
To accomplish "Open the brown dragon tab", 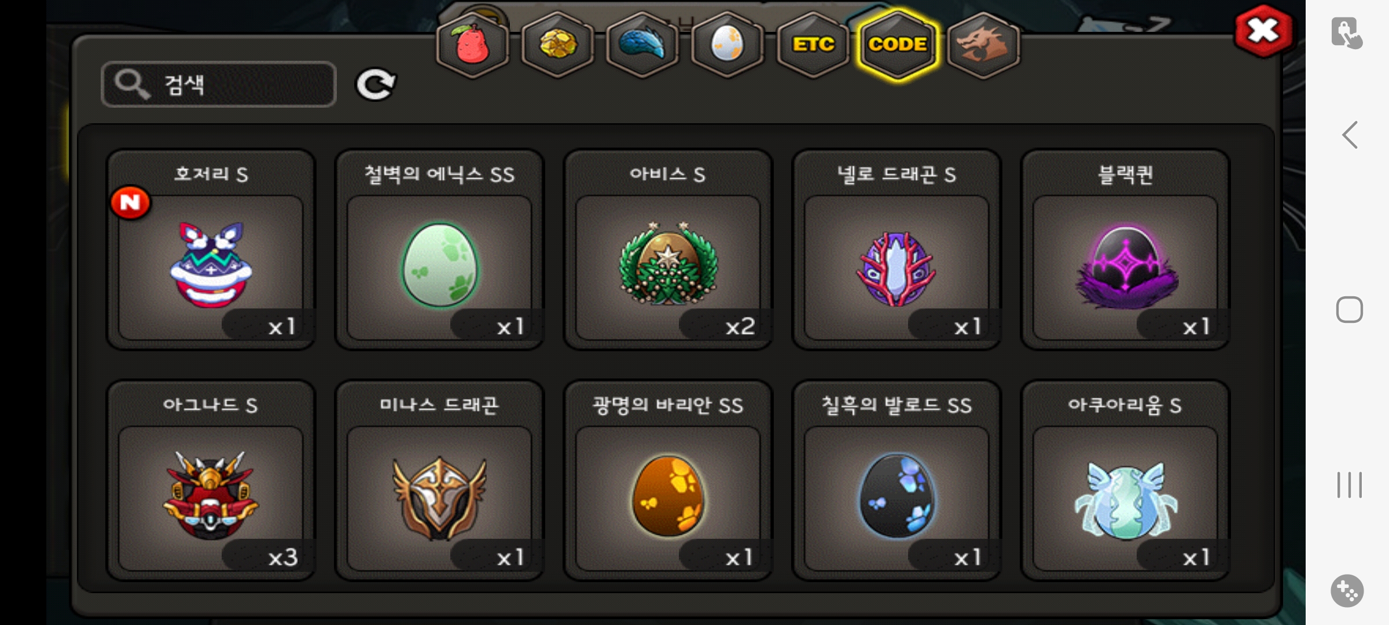I will click(x=983, y=45).
